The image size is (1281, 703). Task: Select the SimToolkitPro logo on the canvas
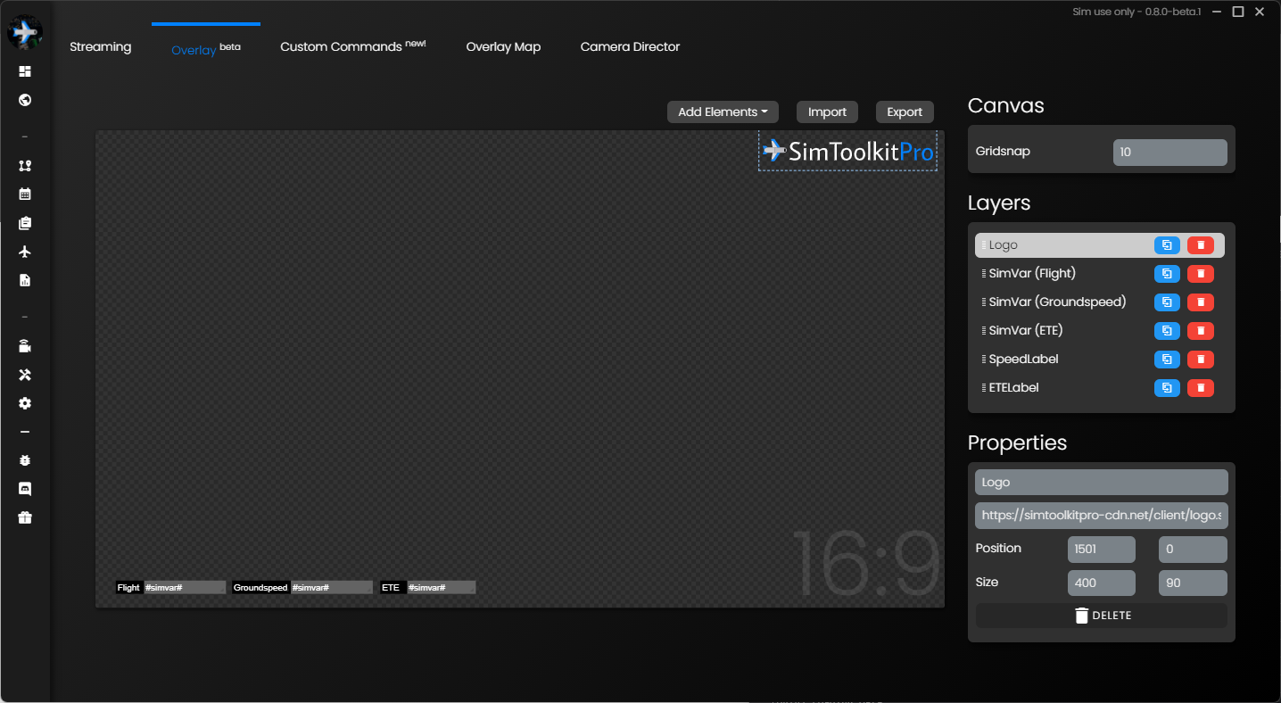click(x=847, y=151)
